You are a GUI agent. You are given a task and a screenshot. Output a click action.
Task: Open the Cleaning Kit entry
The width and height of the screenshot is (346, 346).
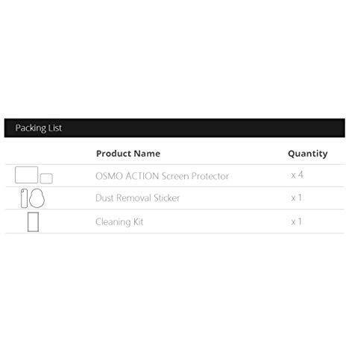coord(119,221)
